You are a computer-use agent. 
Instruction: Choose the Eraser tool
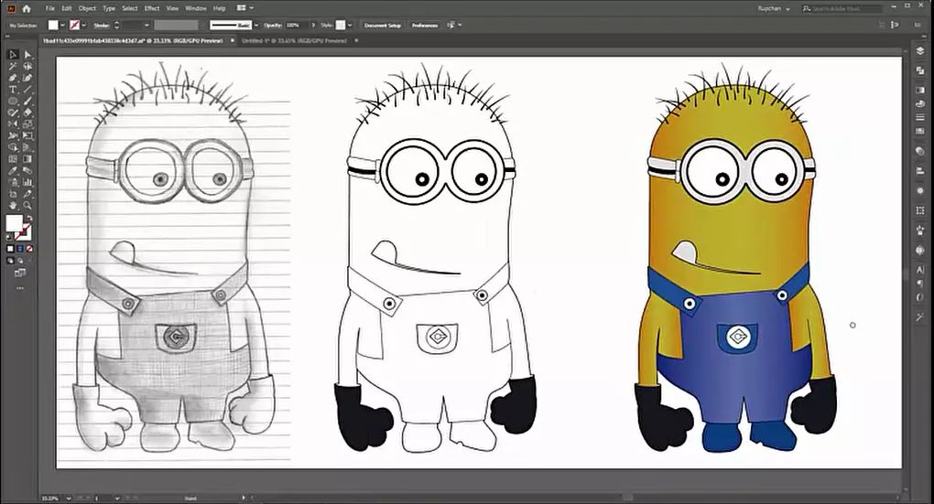tap(27, 113)
